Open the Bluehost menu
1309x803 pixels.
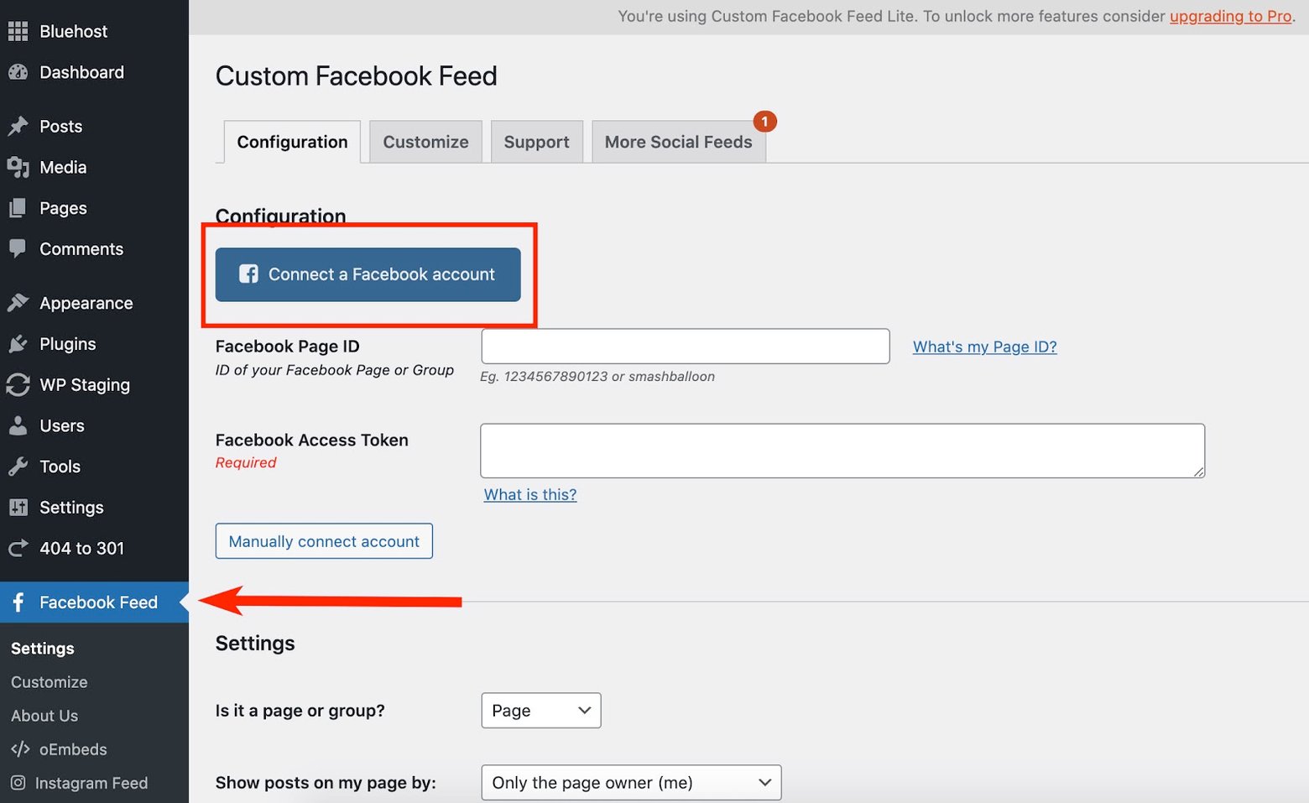[x=18, y=31]
